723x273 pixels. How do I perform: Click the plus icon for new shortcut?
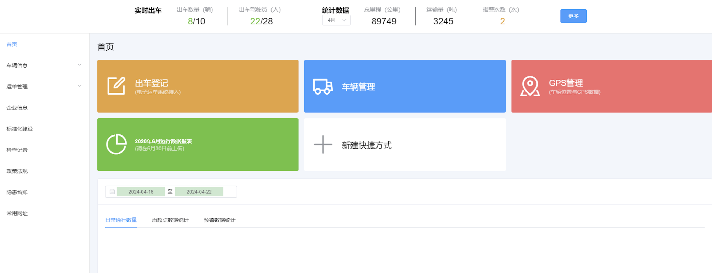(x=323, y=144)
